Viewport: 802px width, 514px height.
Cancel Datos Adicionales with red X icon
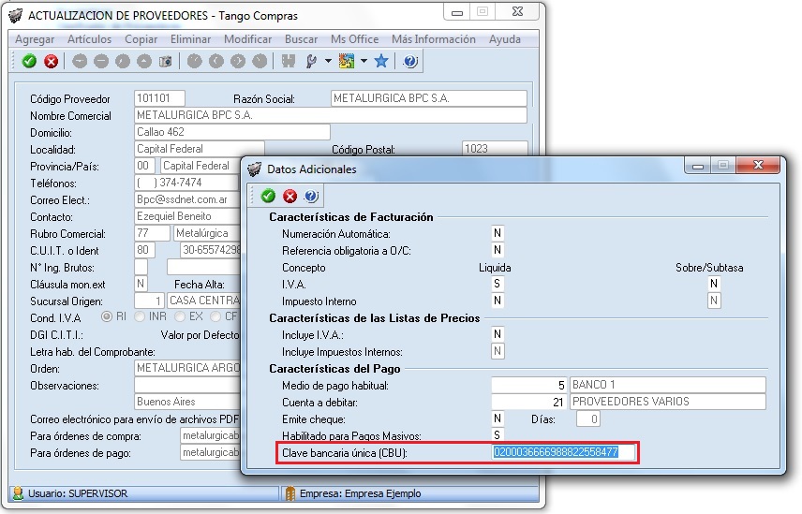tap(290, 196)
